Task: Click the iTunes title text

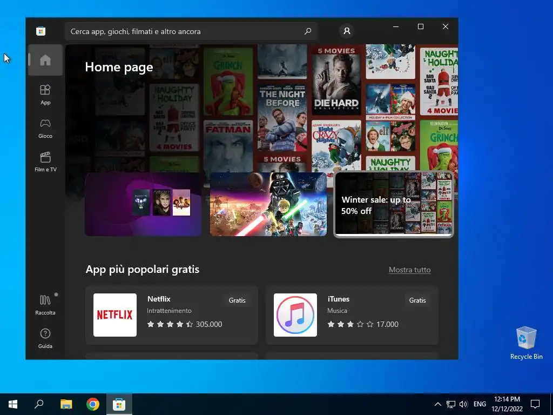Action: pos(339,299)
